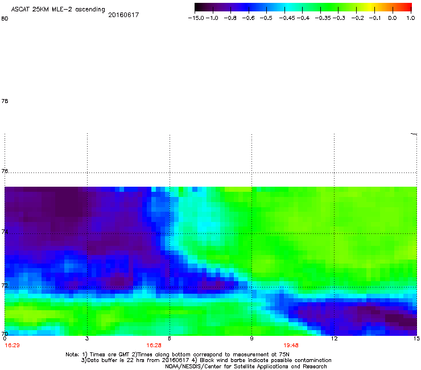Click the "-0.4" color bar label
The height and width of the screenshot is (370, 421).
[x=303, y=18]
